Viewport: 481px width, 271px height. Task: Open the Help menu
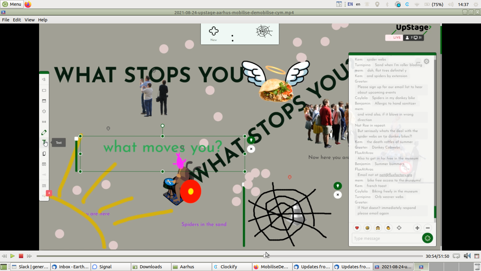click(43, 20)
